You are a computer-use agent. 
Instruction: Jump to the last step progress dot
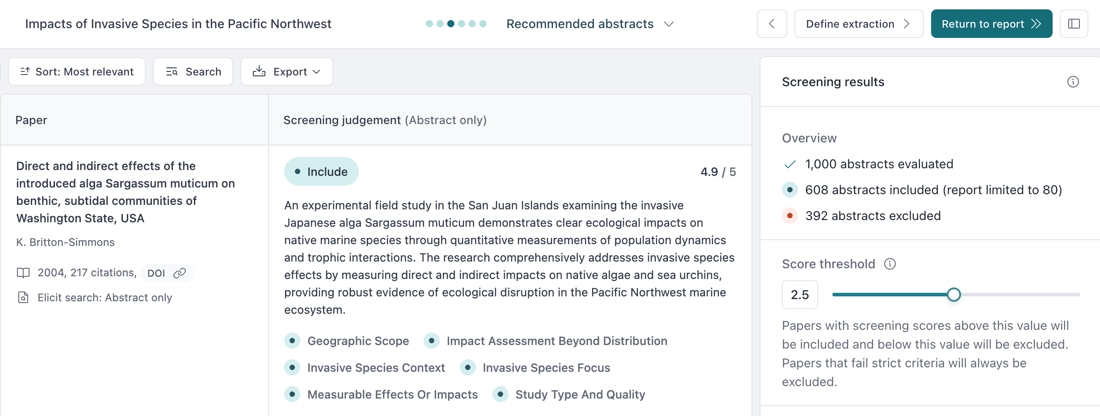(483, 24)
